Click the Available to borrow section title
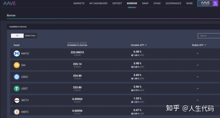The height and width of the screenshot is (118, 220). click(18, 27)
